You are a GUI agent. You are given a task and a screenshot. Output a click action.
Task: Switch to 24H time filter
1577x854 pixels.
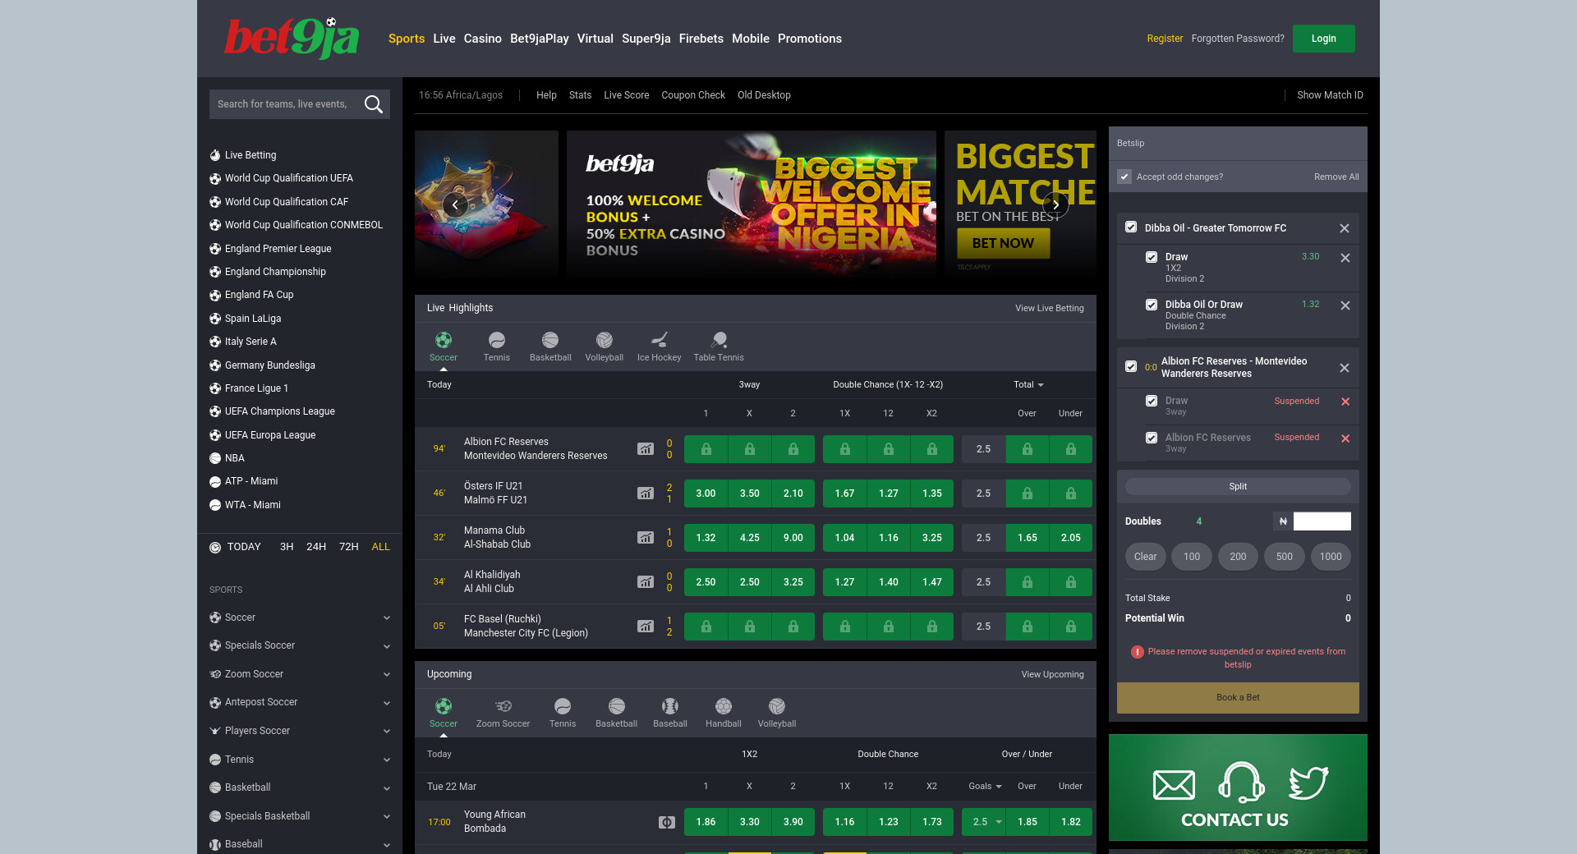[x=316, y=547]
